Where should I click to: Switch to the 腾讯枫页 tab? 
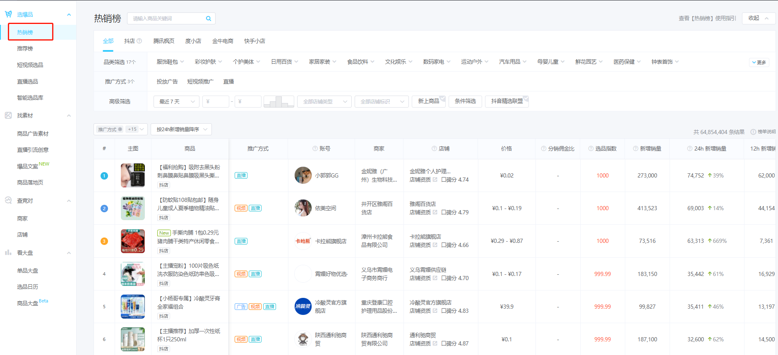click(164, 41)
